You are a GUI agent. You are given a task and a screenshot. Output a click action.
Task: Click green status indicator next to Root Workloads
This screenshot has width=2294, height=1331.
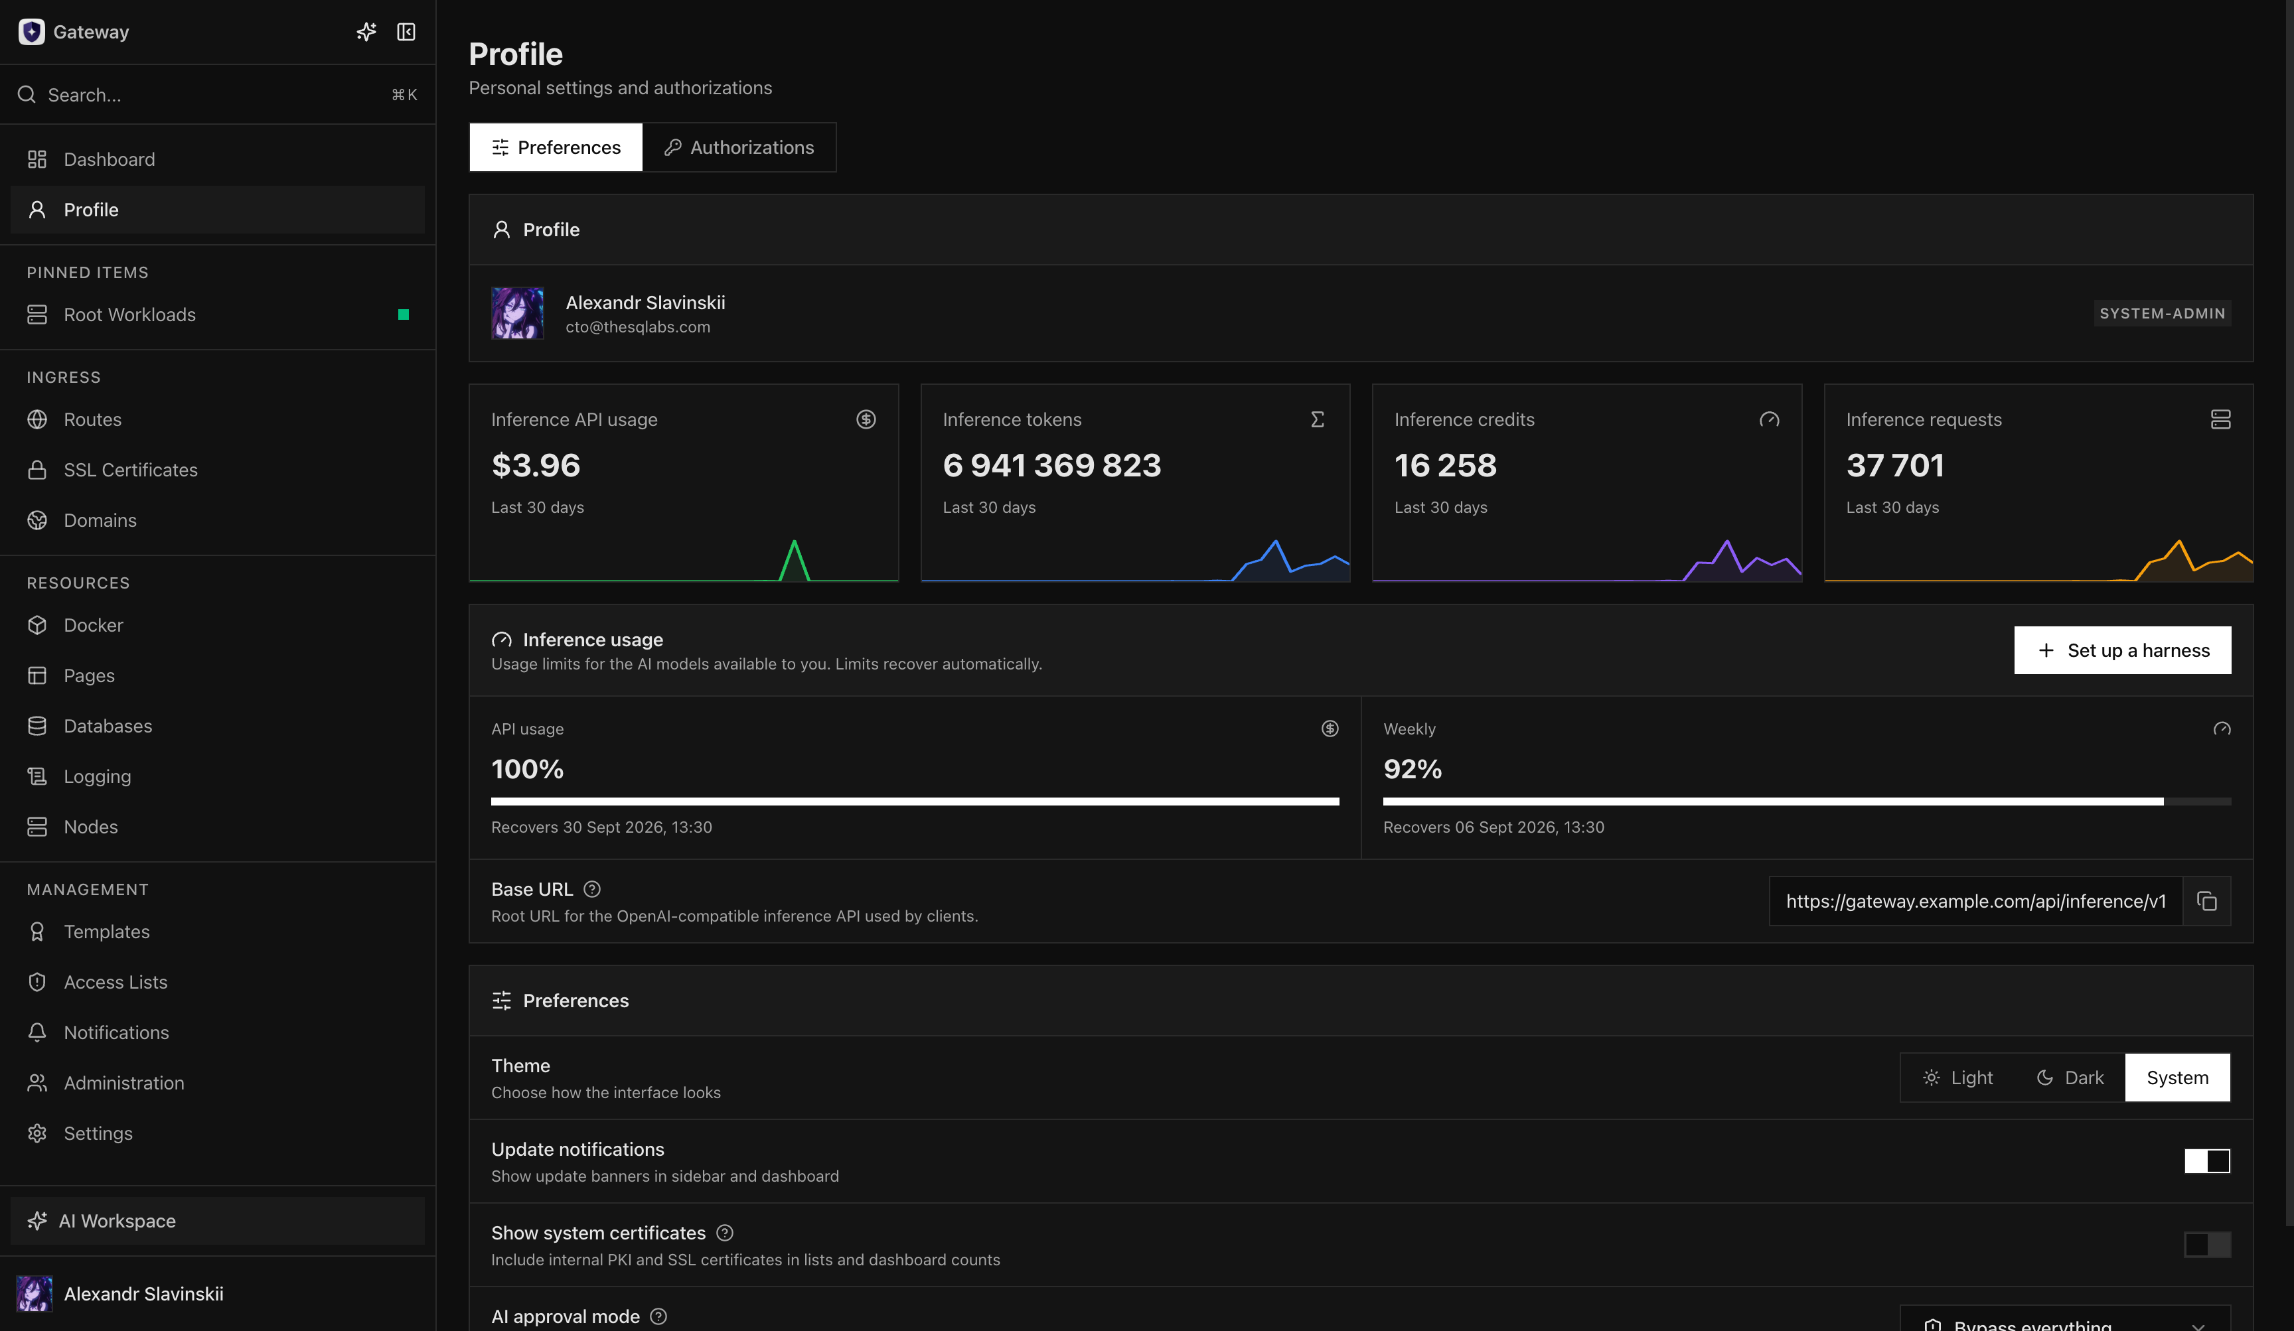point(404,314)
